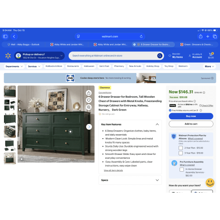The width and height of the screenshot is (220, 220).
Task: Click the Walmart spark logo
Action: tap(8, 56)
